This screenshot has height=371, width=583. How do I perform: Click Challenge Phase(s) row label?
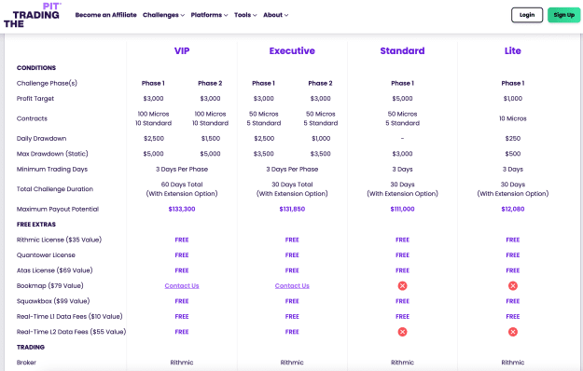pos(47,83)
